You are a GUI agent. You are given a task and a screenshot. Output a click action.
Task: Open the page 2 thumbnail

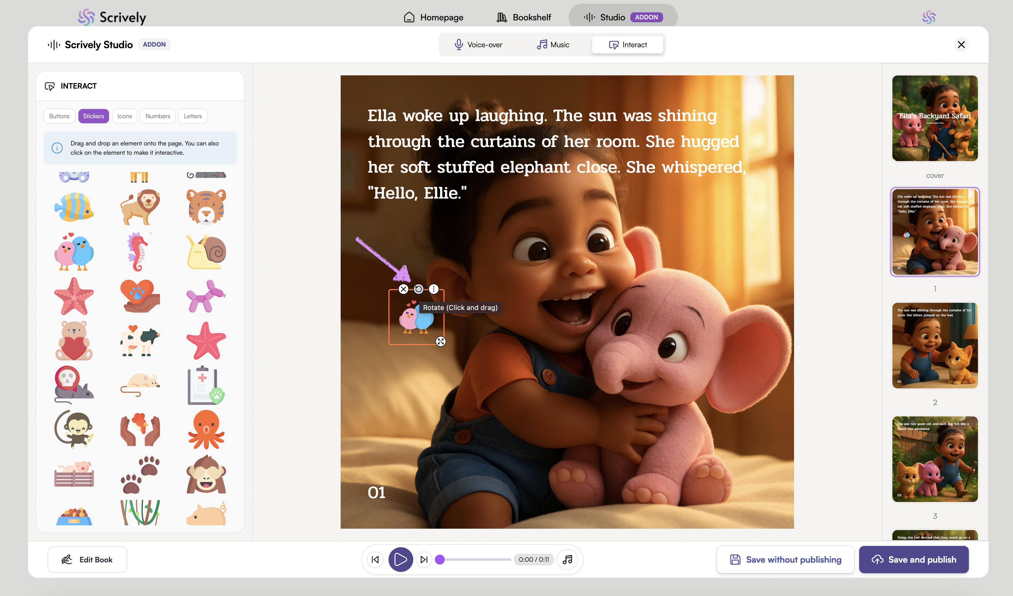tap(935, 346)
